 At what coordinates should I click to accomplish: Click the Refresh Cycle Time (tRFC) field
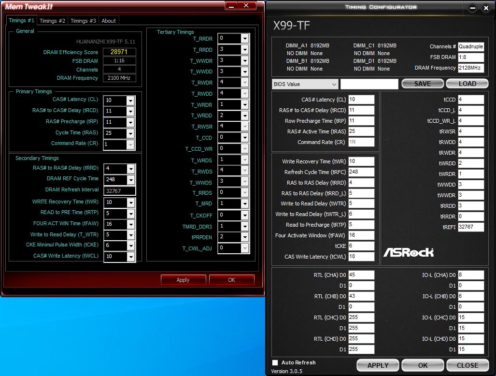[x=361, y=172]
